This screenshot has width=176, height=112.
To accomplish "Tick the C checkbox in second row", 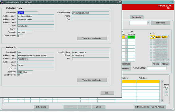I will (x=151, y=40).
